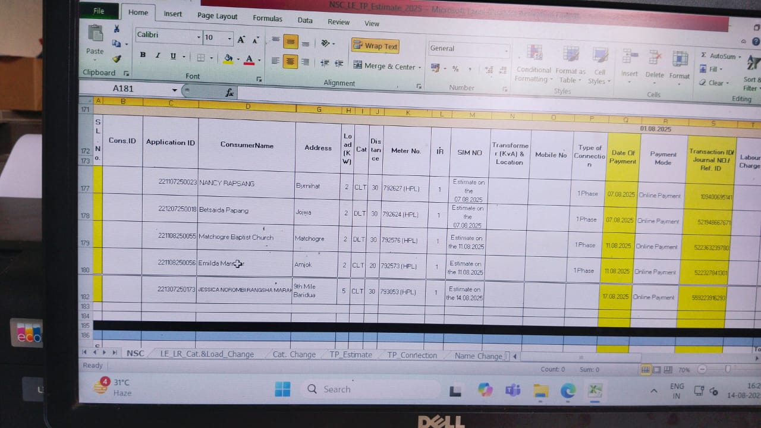This screenshot has height=428, width=761.
Task: Expand the Name Box dropdown arrow
Action: (174, 90)
